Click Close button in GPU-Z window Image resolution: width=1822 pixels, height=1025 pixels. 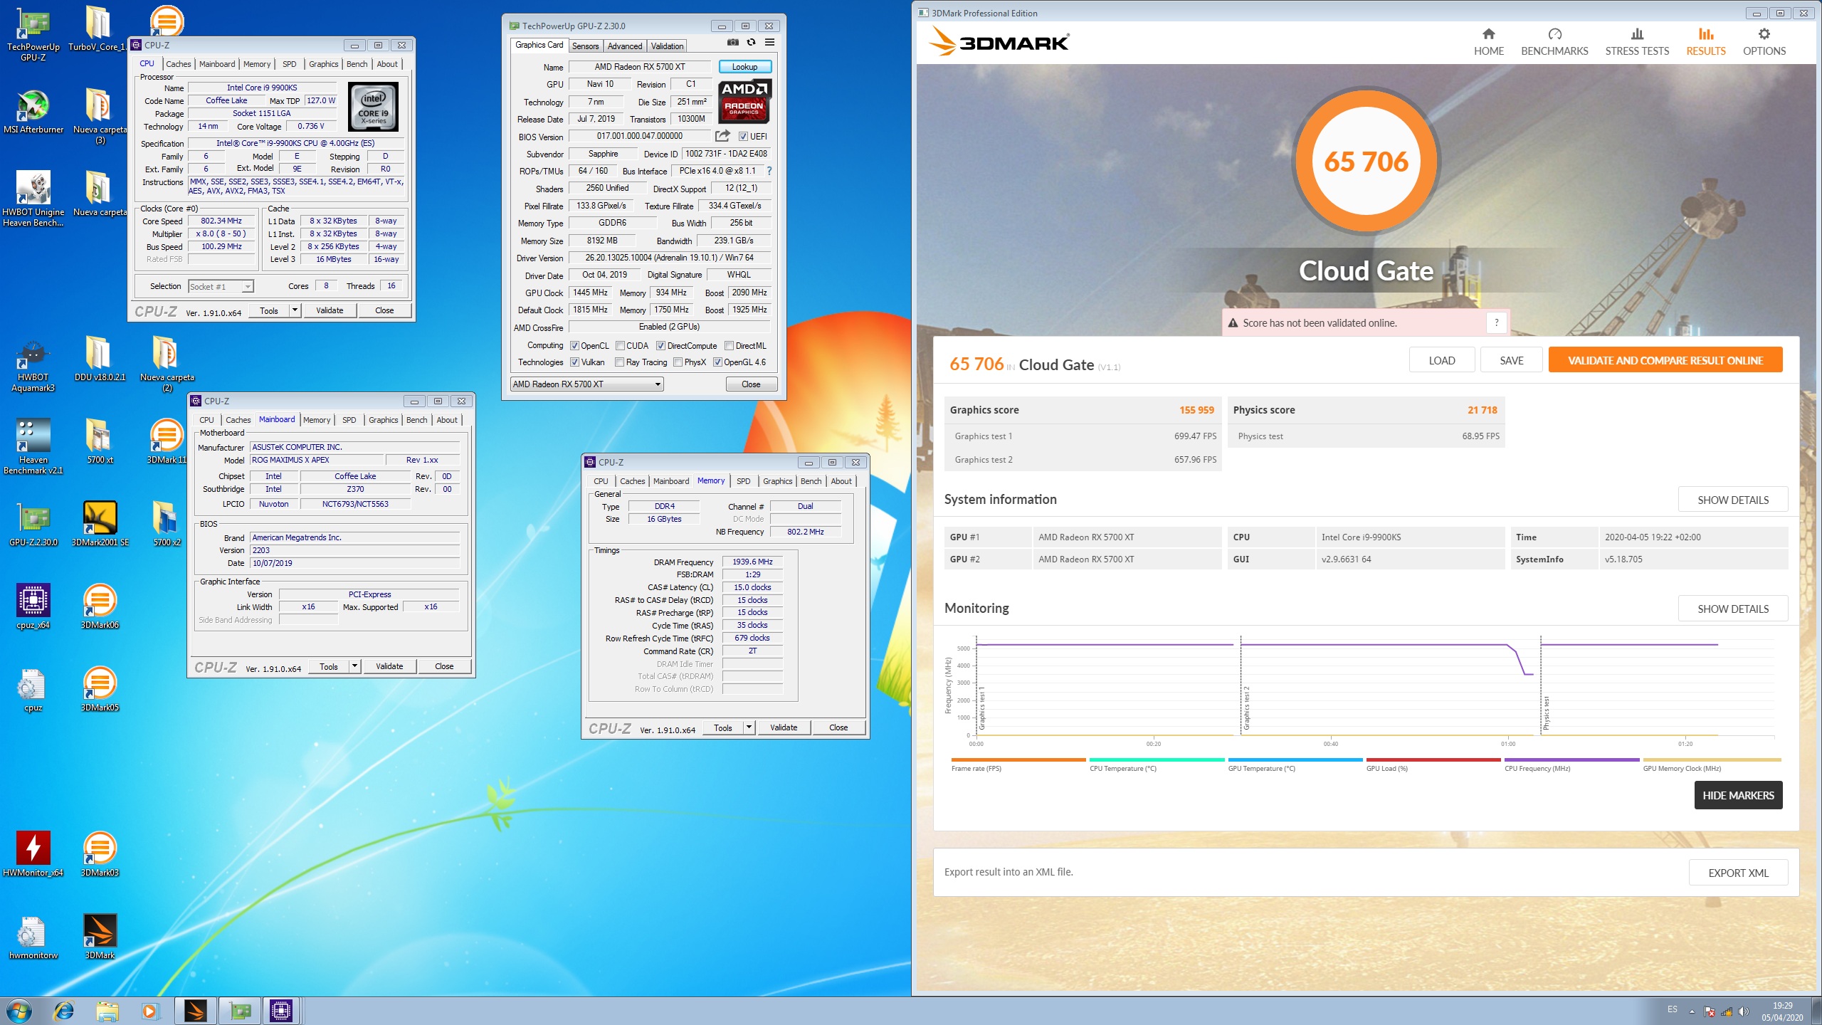pos(751,384)
